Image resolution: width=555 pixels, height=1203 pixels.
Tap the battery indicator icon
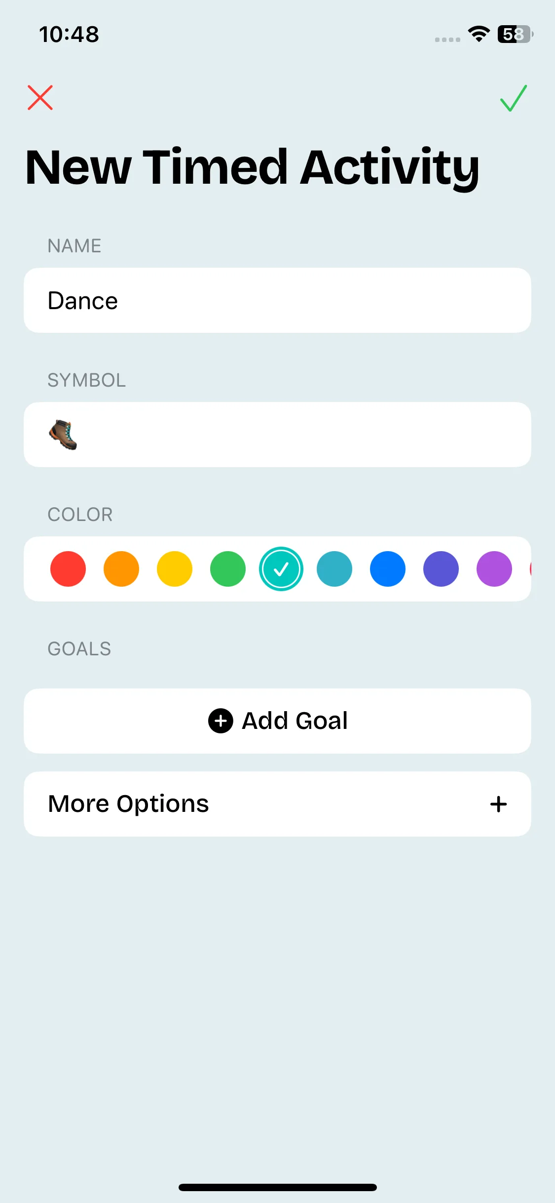[515, 34]
